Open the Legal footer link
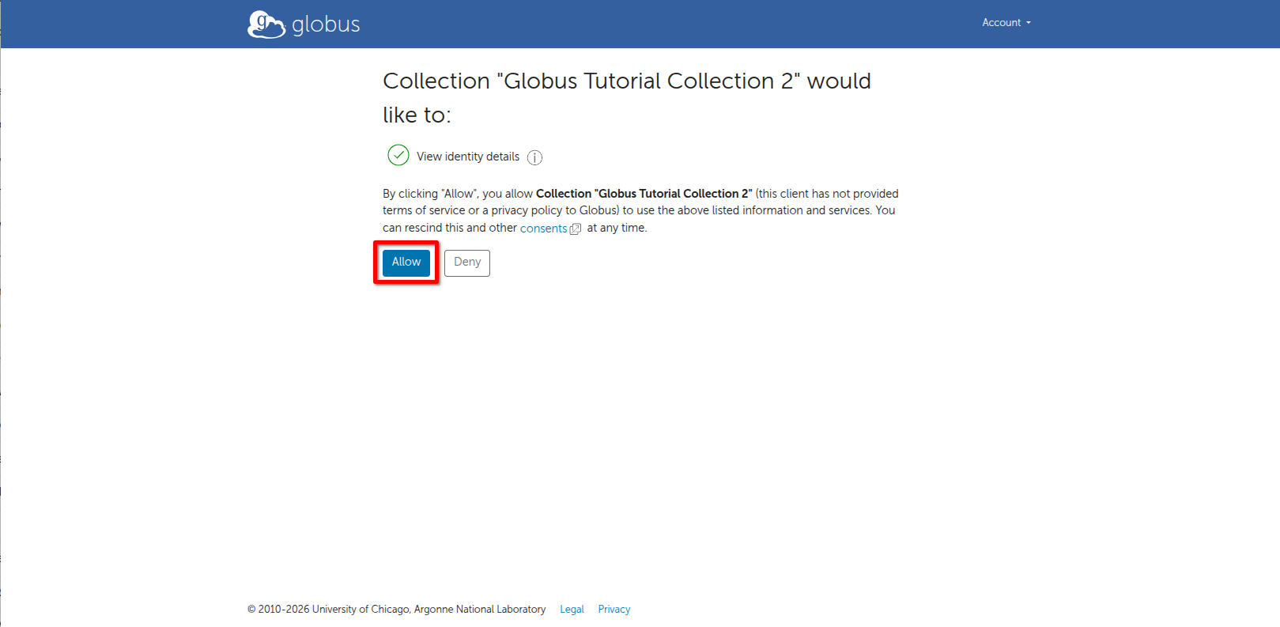1280x627 pixels. tap(572, 609)
